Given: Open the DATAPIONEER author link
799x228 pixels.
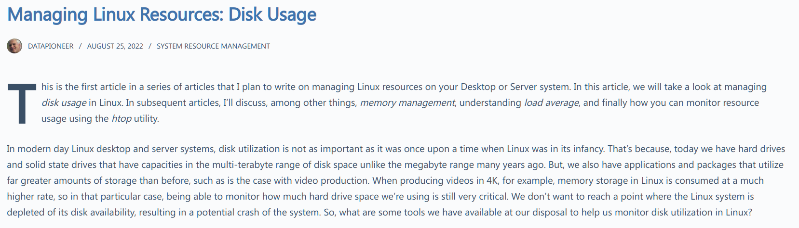Looking at the screenshot, I should (x=51, y=46).
